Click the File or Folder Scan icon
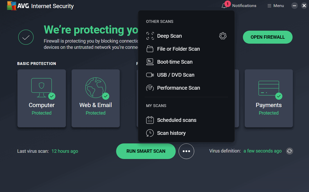The width and height of the screenshot is (309, 192). (150, 49)
